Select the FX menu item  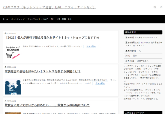pyautogui.click(x=52, y=19)
